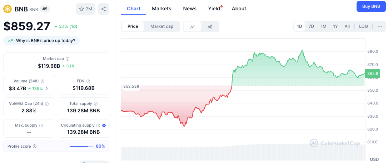
Task: Click the #5 rank badge
Action: click(45, 9)
